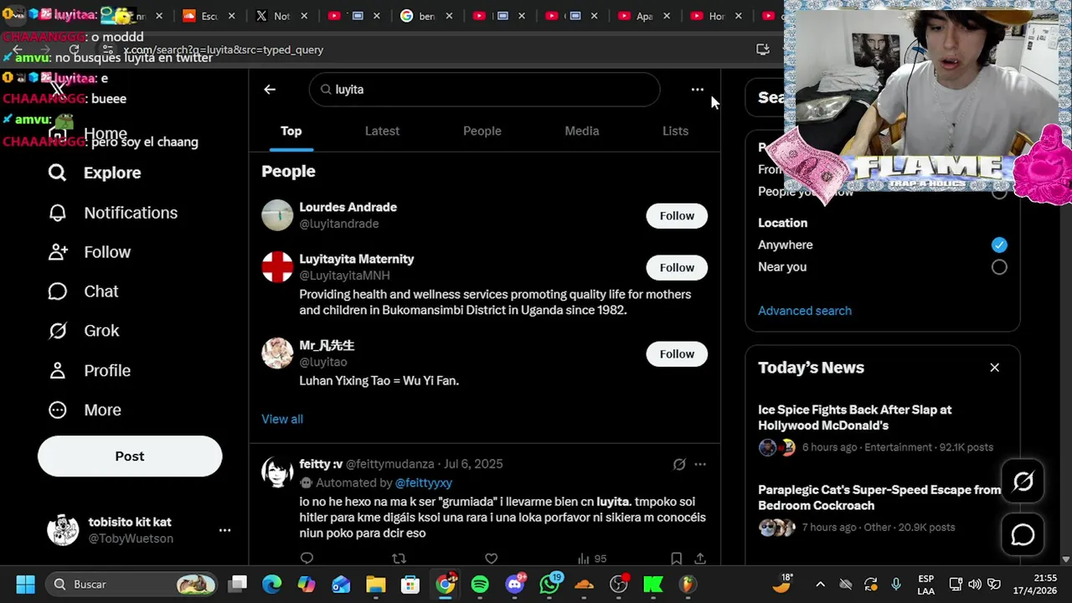Open feitty's avatar on the post
This screenshot has height=603, width=1072.
[x=277, y=472]
